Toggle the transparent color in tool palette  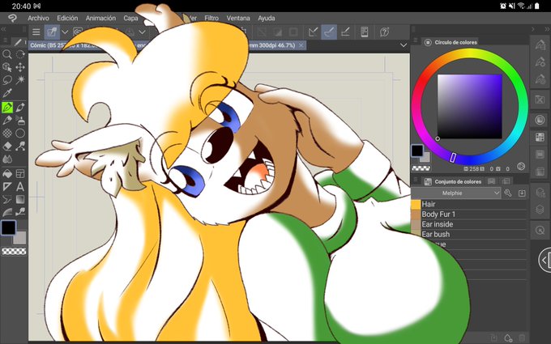14,252
